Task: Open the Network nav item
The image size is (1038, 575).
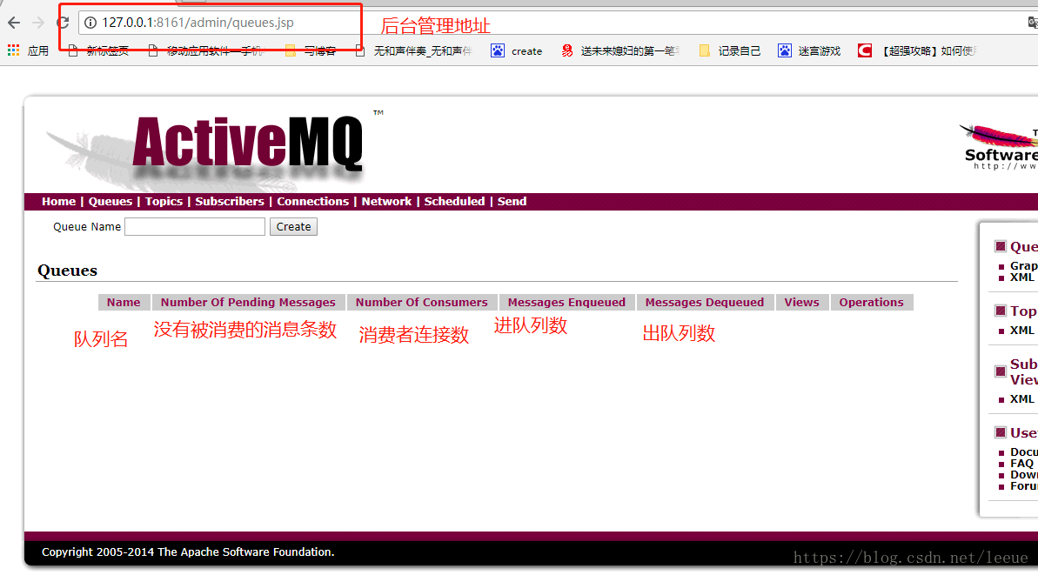Action: click(x=386, y=201)
